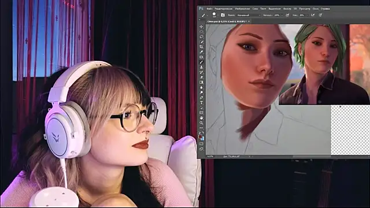
Task: Open the Edit Toolbar three-dots button
Action: (201, 128)
